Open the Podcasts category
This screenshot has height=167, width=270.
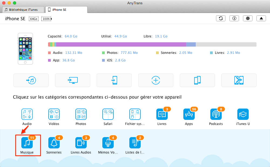click(216, 114)
